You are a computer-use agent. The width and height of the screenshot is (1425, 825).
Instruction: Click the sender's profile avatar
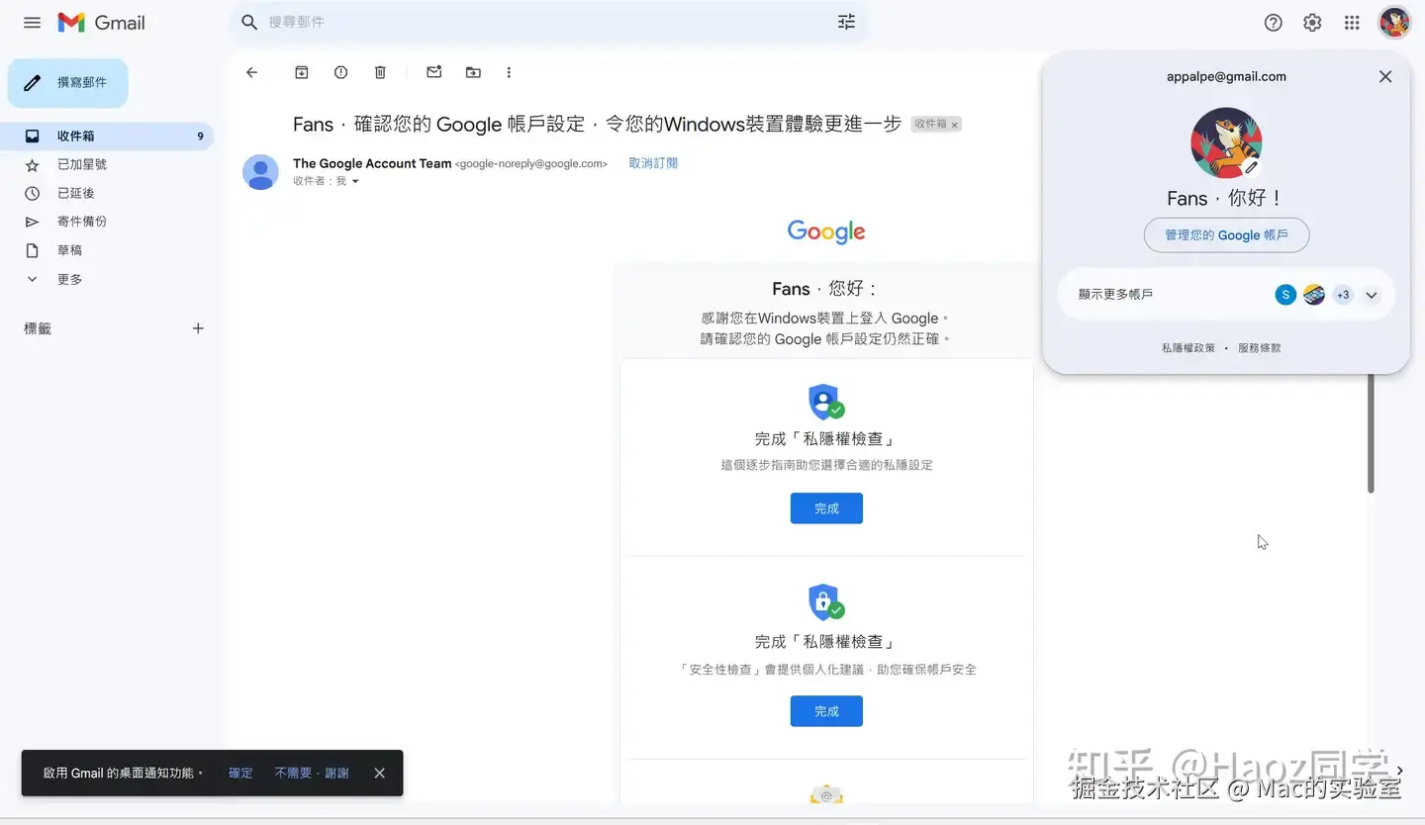pyautogui.click(x=261, y=172)
